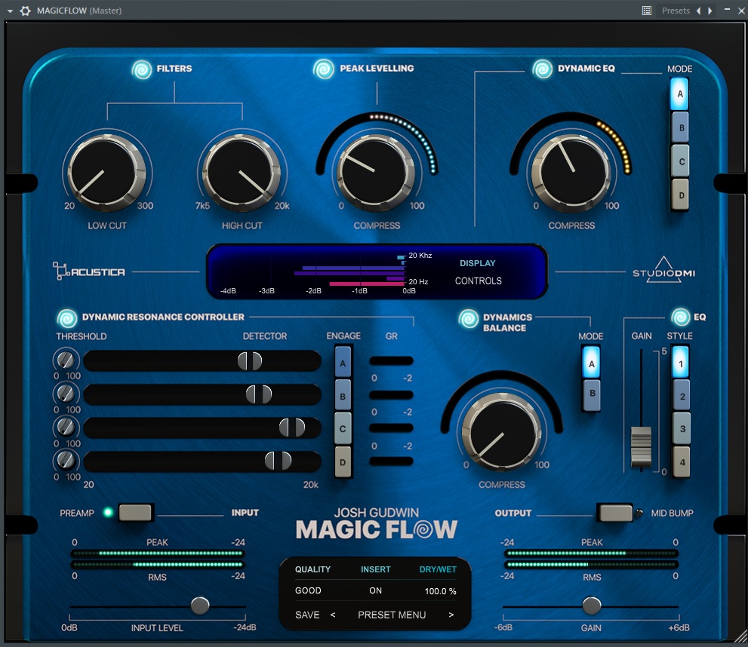Select EQ style 4
Screen dimensions: 748x647
coord(681,462)
